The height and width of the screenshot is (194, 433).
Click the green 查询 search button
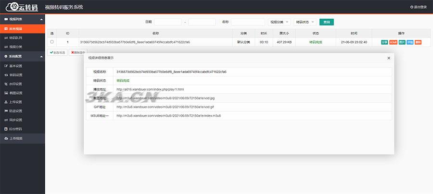pyautogui.click(x=327, y=22)
